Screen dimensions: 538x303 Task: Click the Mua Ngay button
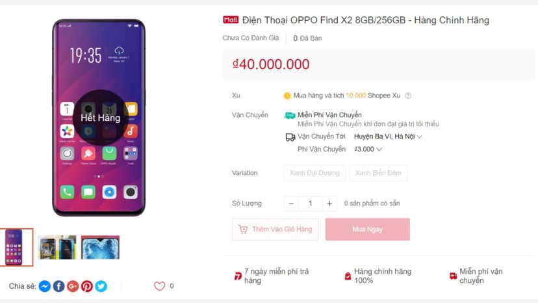pos(368,229)
